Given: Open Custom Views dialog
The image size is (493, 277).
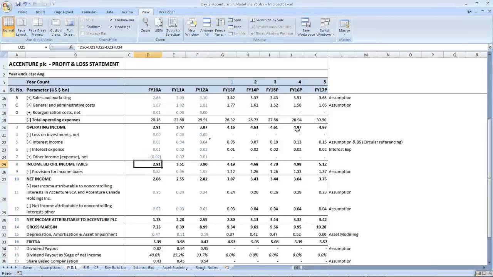Looking at the screenshot, I should pyautogui.click(x=56, y=27).
